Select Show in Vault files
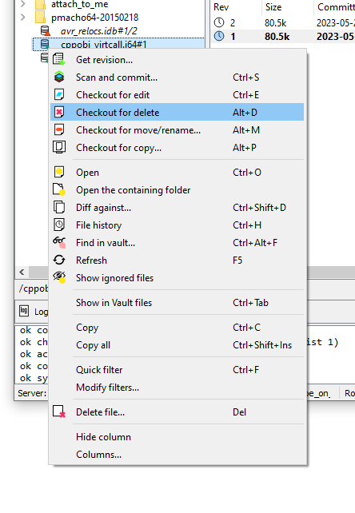Image resolution: width=355 pixels, height=513 pixels. coord(177,303)
